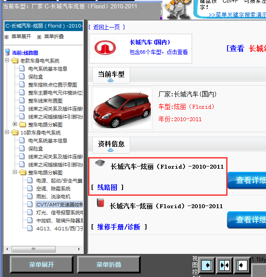Viewport: 266px width, 277px height.
Task: Open 整车线束布置图 document
Action: tap(45, 101)
